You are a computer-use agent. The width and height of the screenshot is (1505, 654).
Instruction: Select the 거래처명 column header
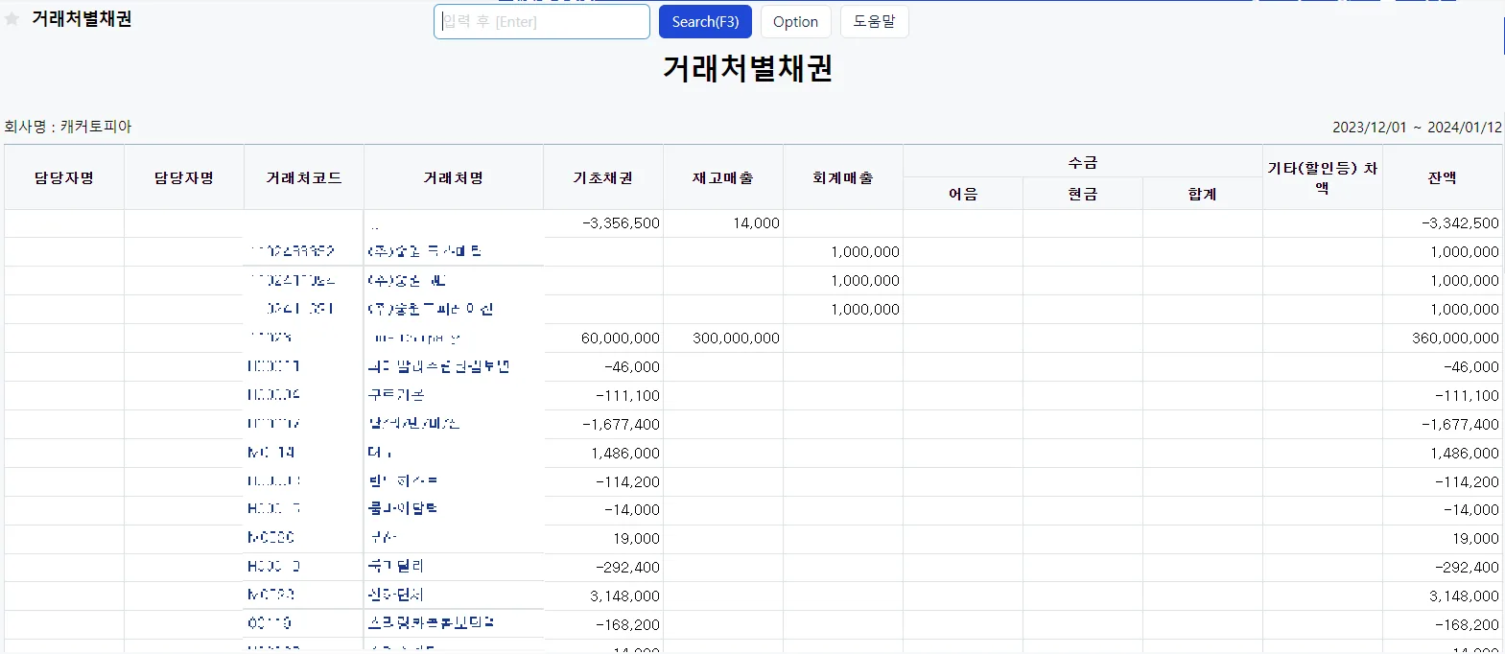[x=454, y=177]
